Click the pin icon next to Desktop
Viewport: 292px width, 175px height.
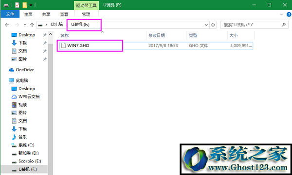coord(45,35)
